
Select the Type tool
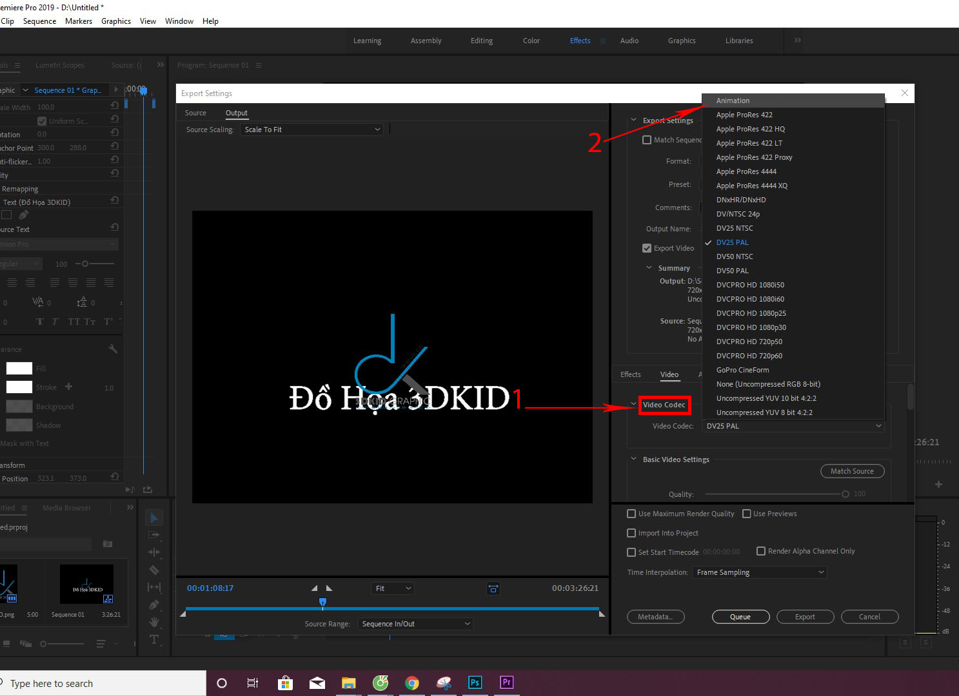coord(153,640)
